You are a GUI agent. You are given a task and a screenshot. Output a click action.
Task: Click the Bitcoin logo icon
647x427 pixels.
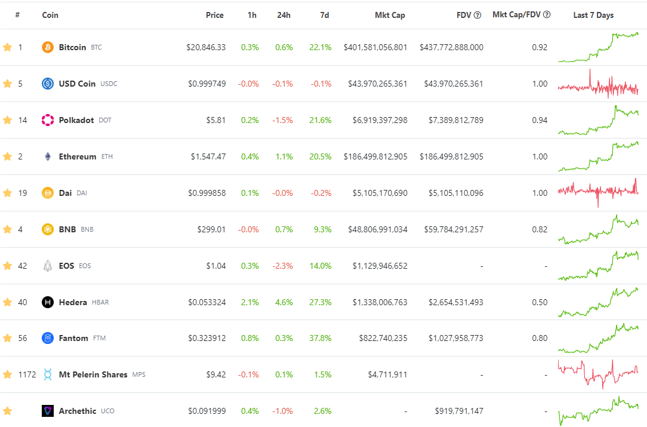click(x=48, y=47)
